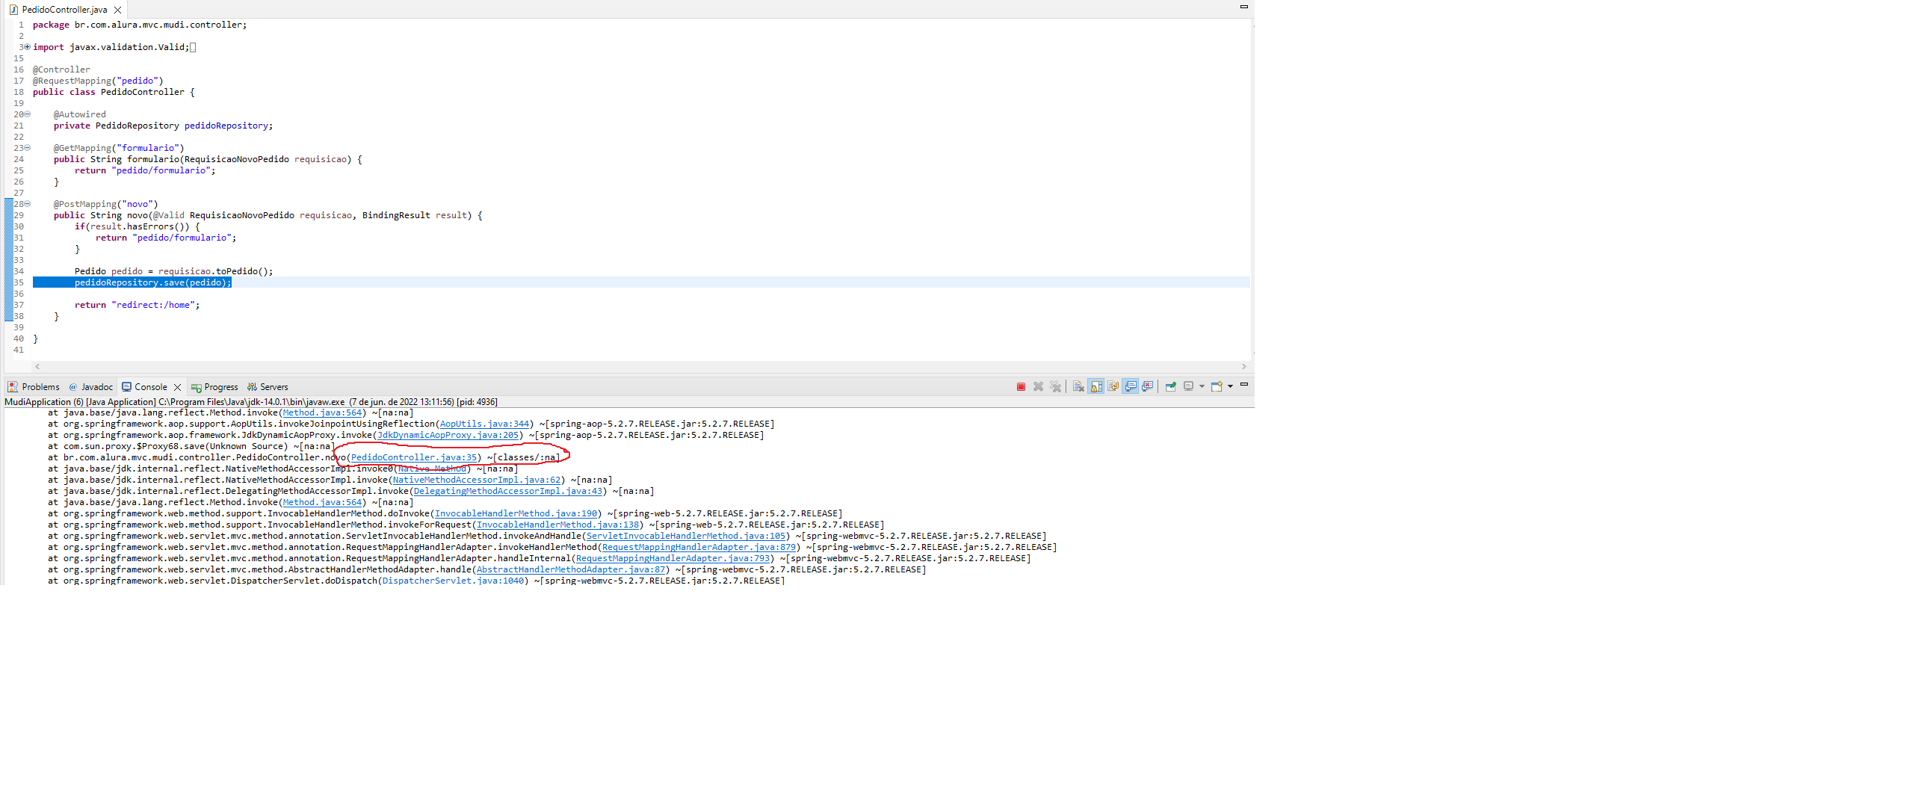Minimize the console panel

[1244, 384]
